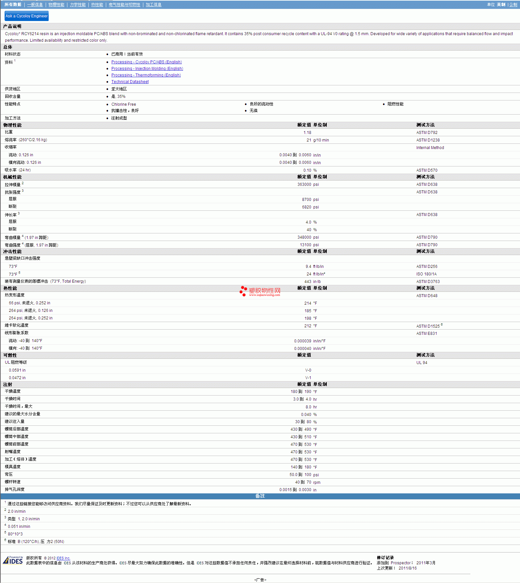
Task: Switch units to 公制
Action: (513, 5)
